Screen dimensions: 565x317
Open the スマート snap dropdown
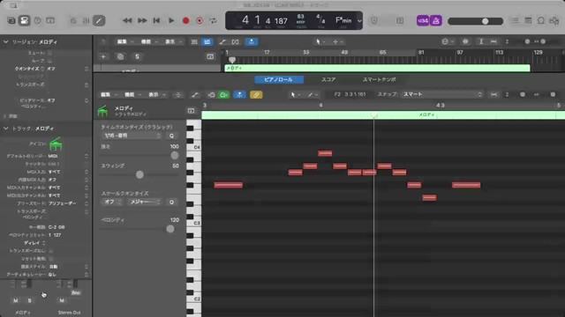[x=442, y=94]
